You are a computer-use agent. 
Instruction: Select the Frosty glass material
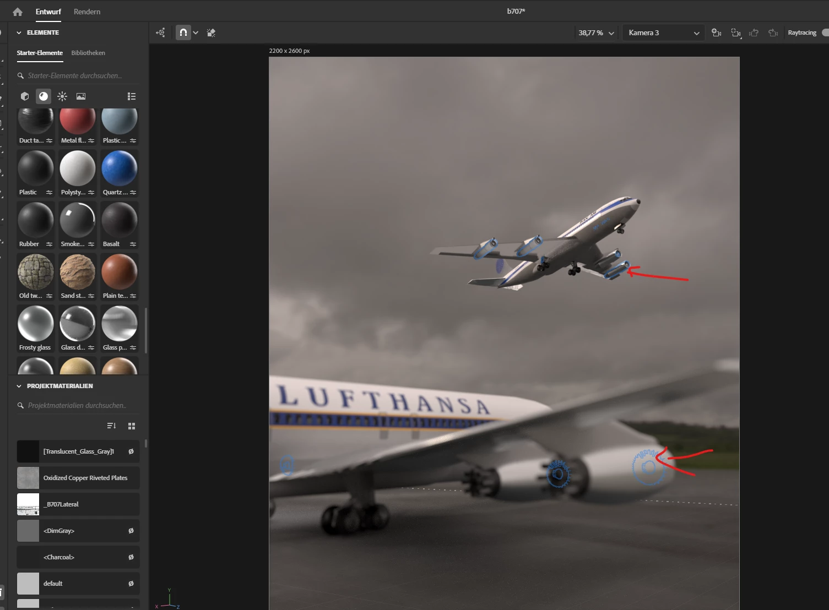point(36,324)
